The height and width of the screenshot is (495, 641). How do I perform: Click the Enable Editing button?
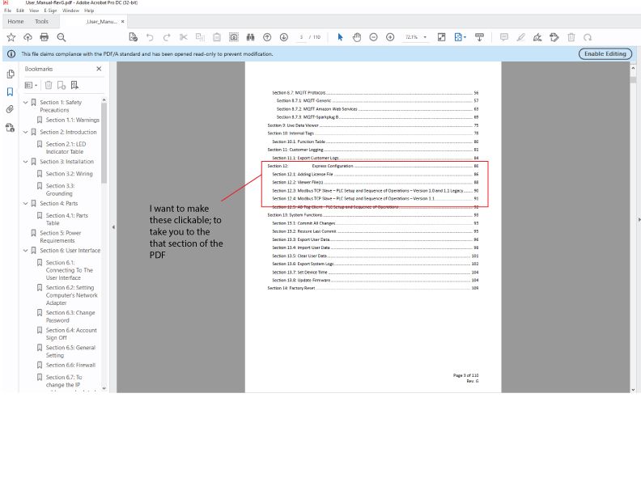[605, 54]
